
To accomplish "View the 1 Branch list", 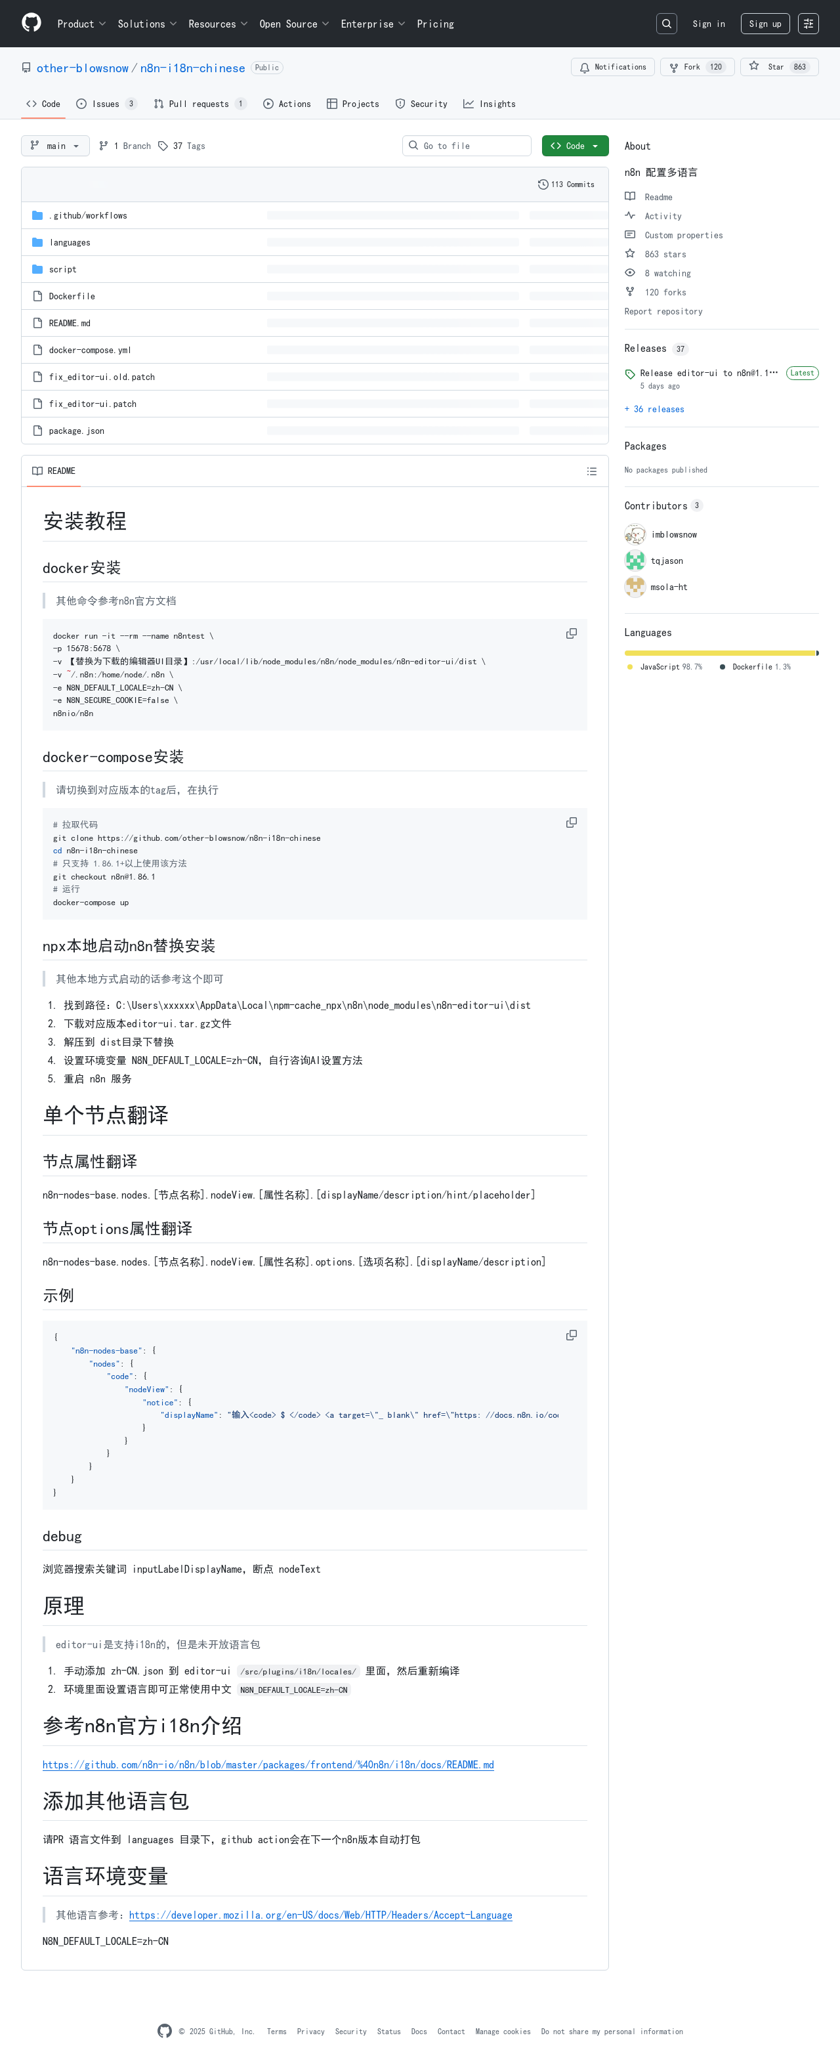I will [x=124, y=146].
